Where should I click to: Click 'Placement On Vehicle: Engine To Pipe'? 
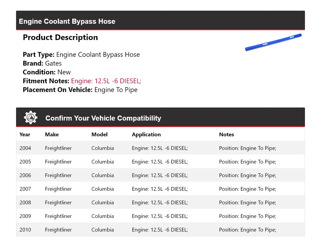point(80,90)
